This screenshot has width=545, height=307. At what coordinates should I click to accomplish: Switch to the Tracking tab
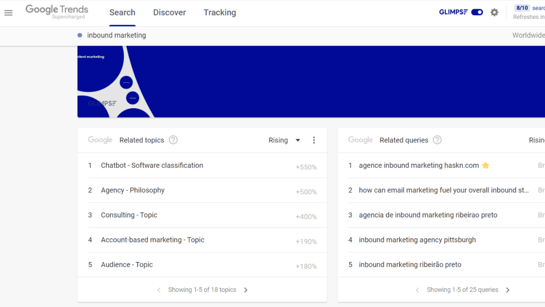click(x=220, y=13)
